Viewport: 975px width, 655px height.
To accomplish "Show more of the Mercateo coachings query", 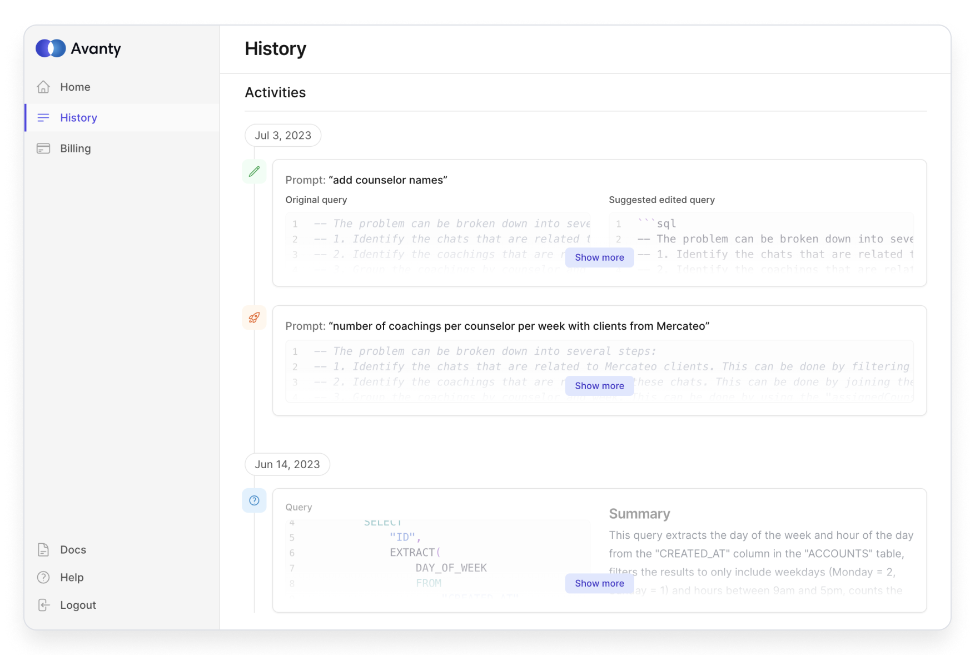I will tap(599, 386).
